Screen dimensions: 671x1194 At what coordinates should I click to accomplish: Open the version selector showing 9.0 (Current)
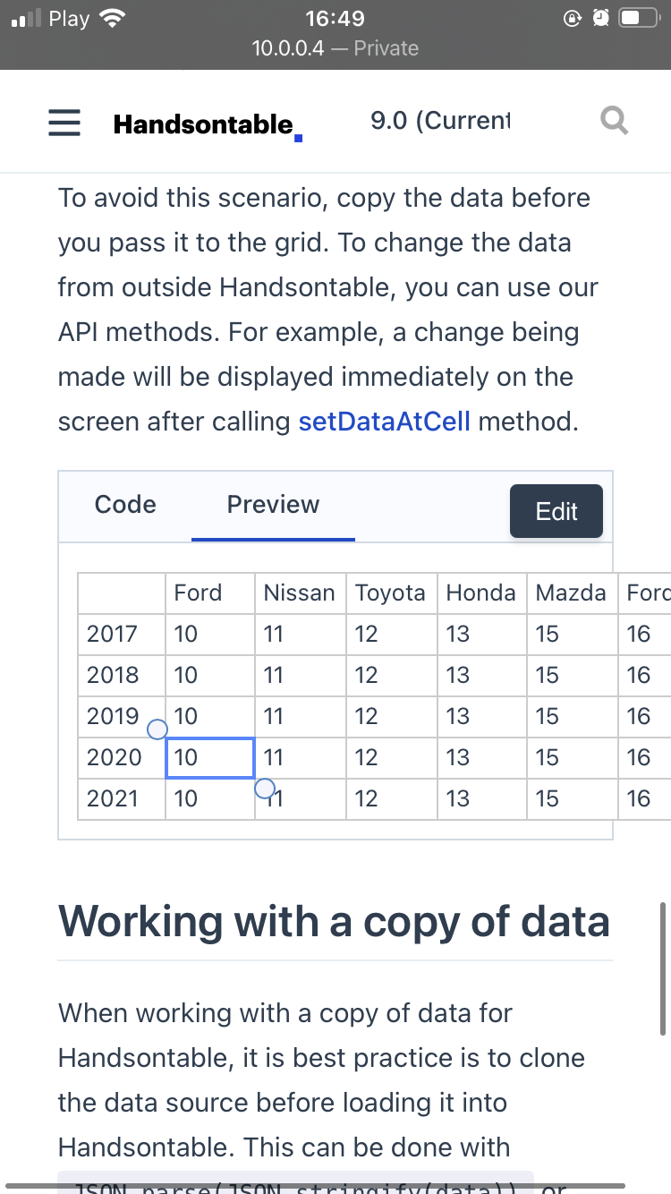(441, 120)
